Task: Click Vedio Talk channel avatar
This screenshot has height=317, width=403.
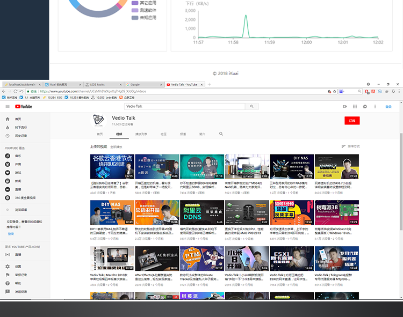Action: pyautogui.click(x=98, y=121)
